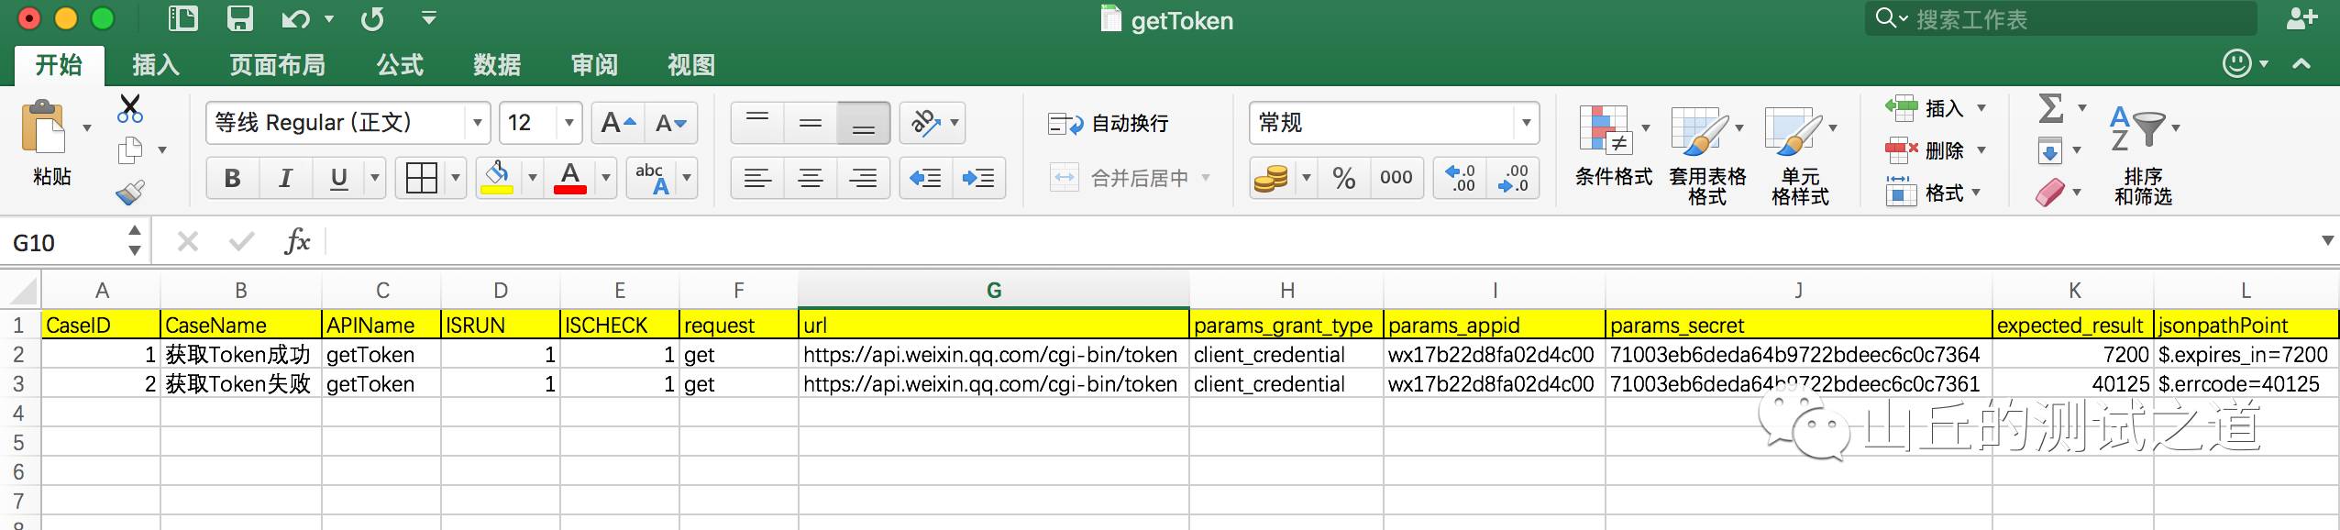
Task: Click the 条件格式 button
Action: click(x=1613, y=151)
